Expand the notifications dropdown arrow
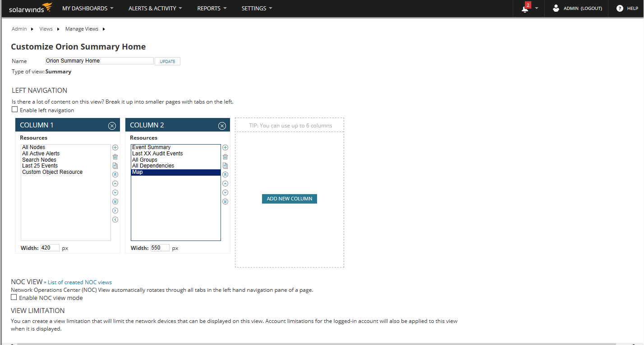This screenshot has height=345, width=644. (537, 8)
